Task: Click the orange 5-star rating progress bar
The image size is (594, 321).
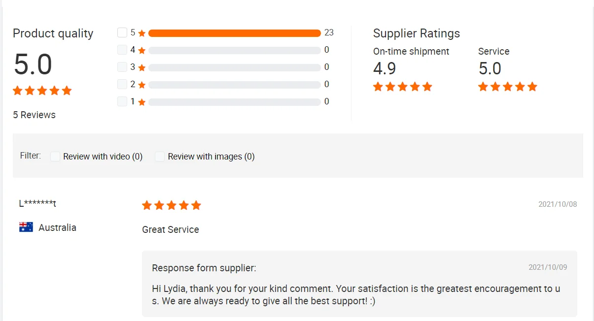Action: click(x=234, y=33)
